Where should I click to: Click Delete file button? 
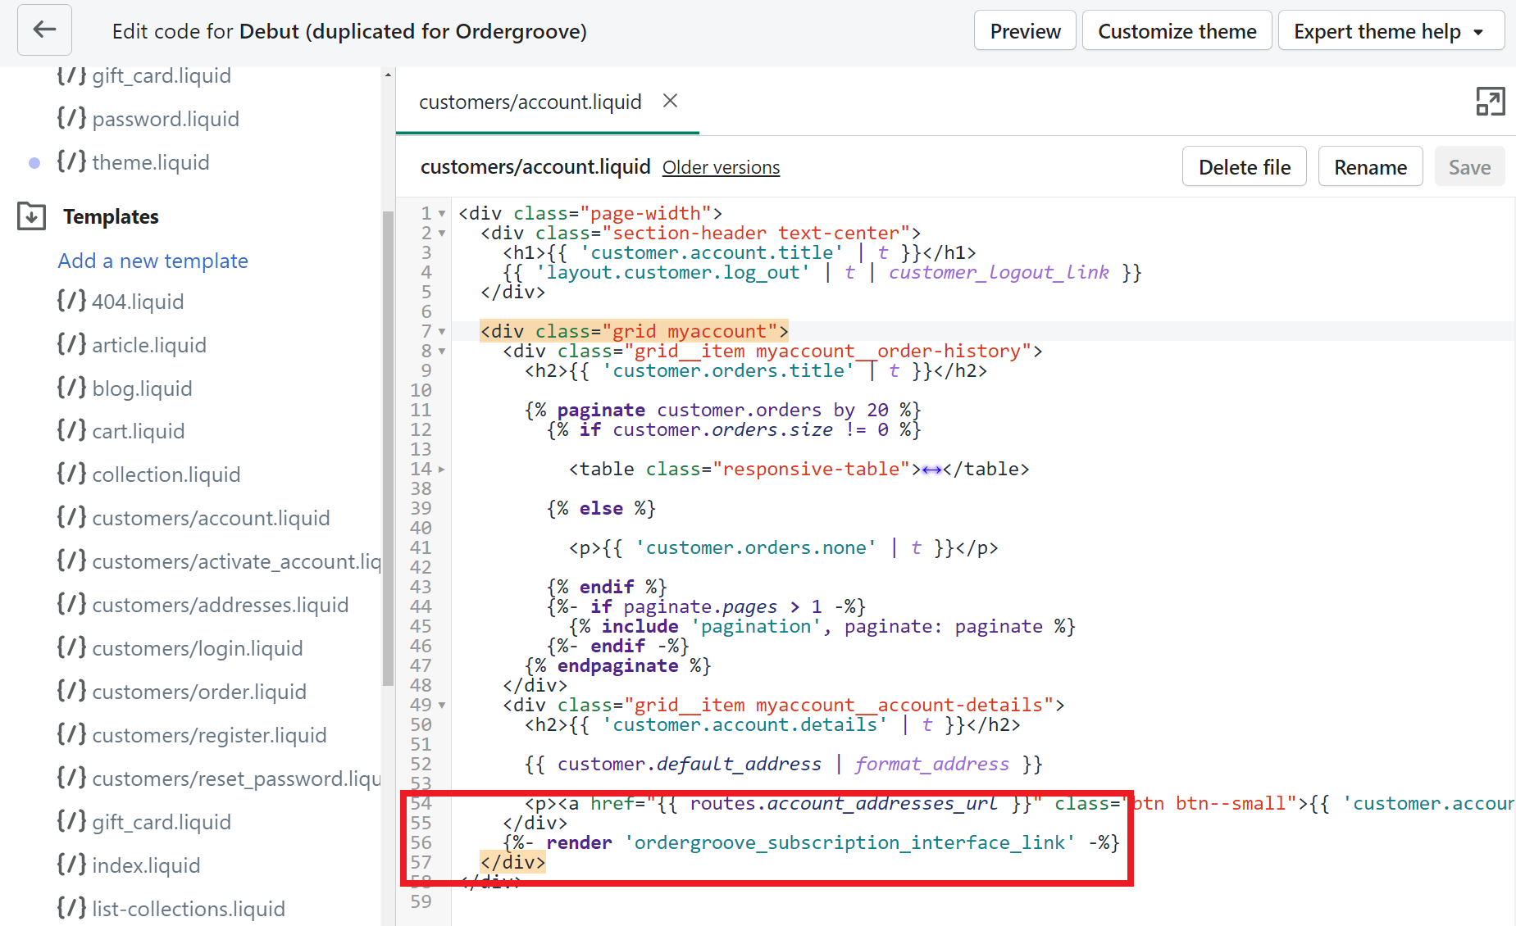click(x=1244, y=167)
